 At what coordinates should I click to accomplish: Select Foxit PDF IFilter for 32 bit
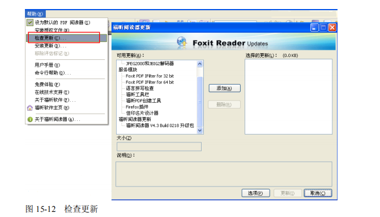click(150, 76)
